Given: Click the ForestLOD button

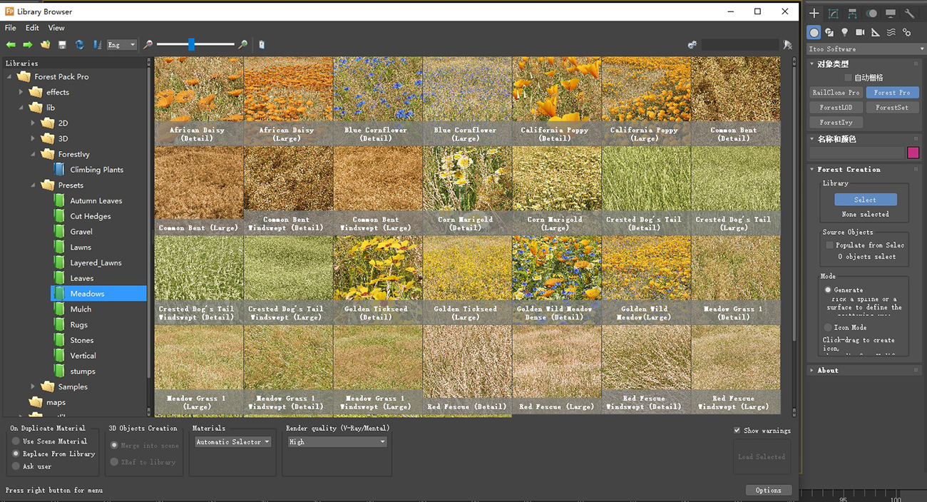Looking at the screenshot, I should (836, 108).
